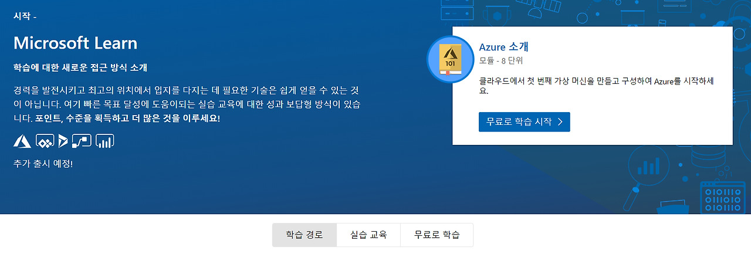
Task: Switch to the 실습 교육 tab
Action: [368, 235]
